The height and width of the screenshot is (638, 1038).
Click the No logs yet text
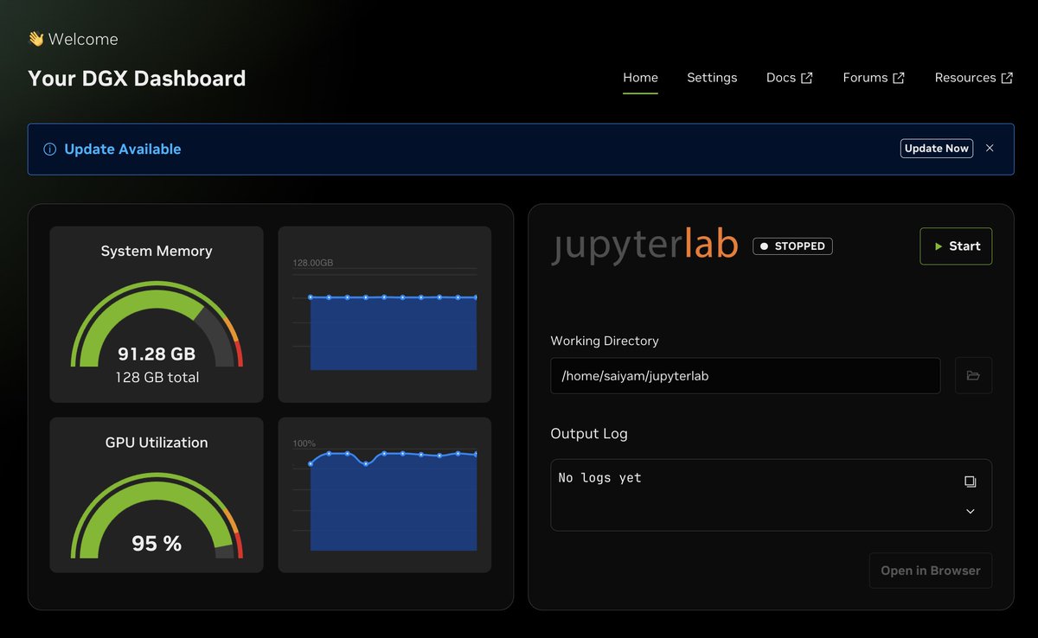pos(600,478)
